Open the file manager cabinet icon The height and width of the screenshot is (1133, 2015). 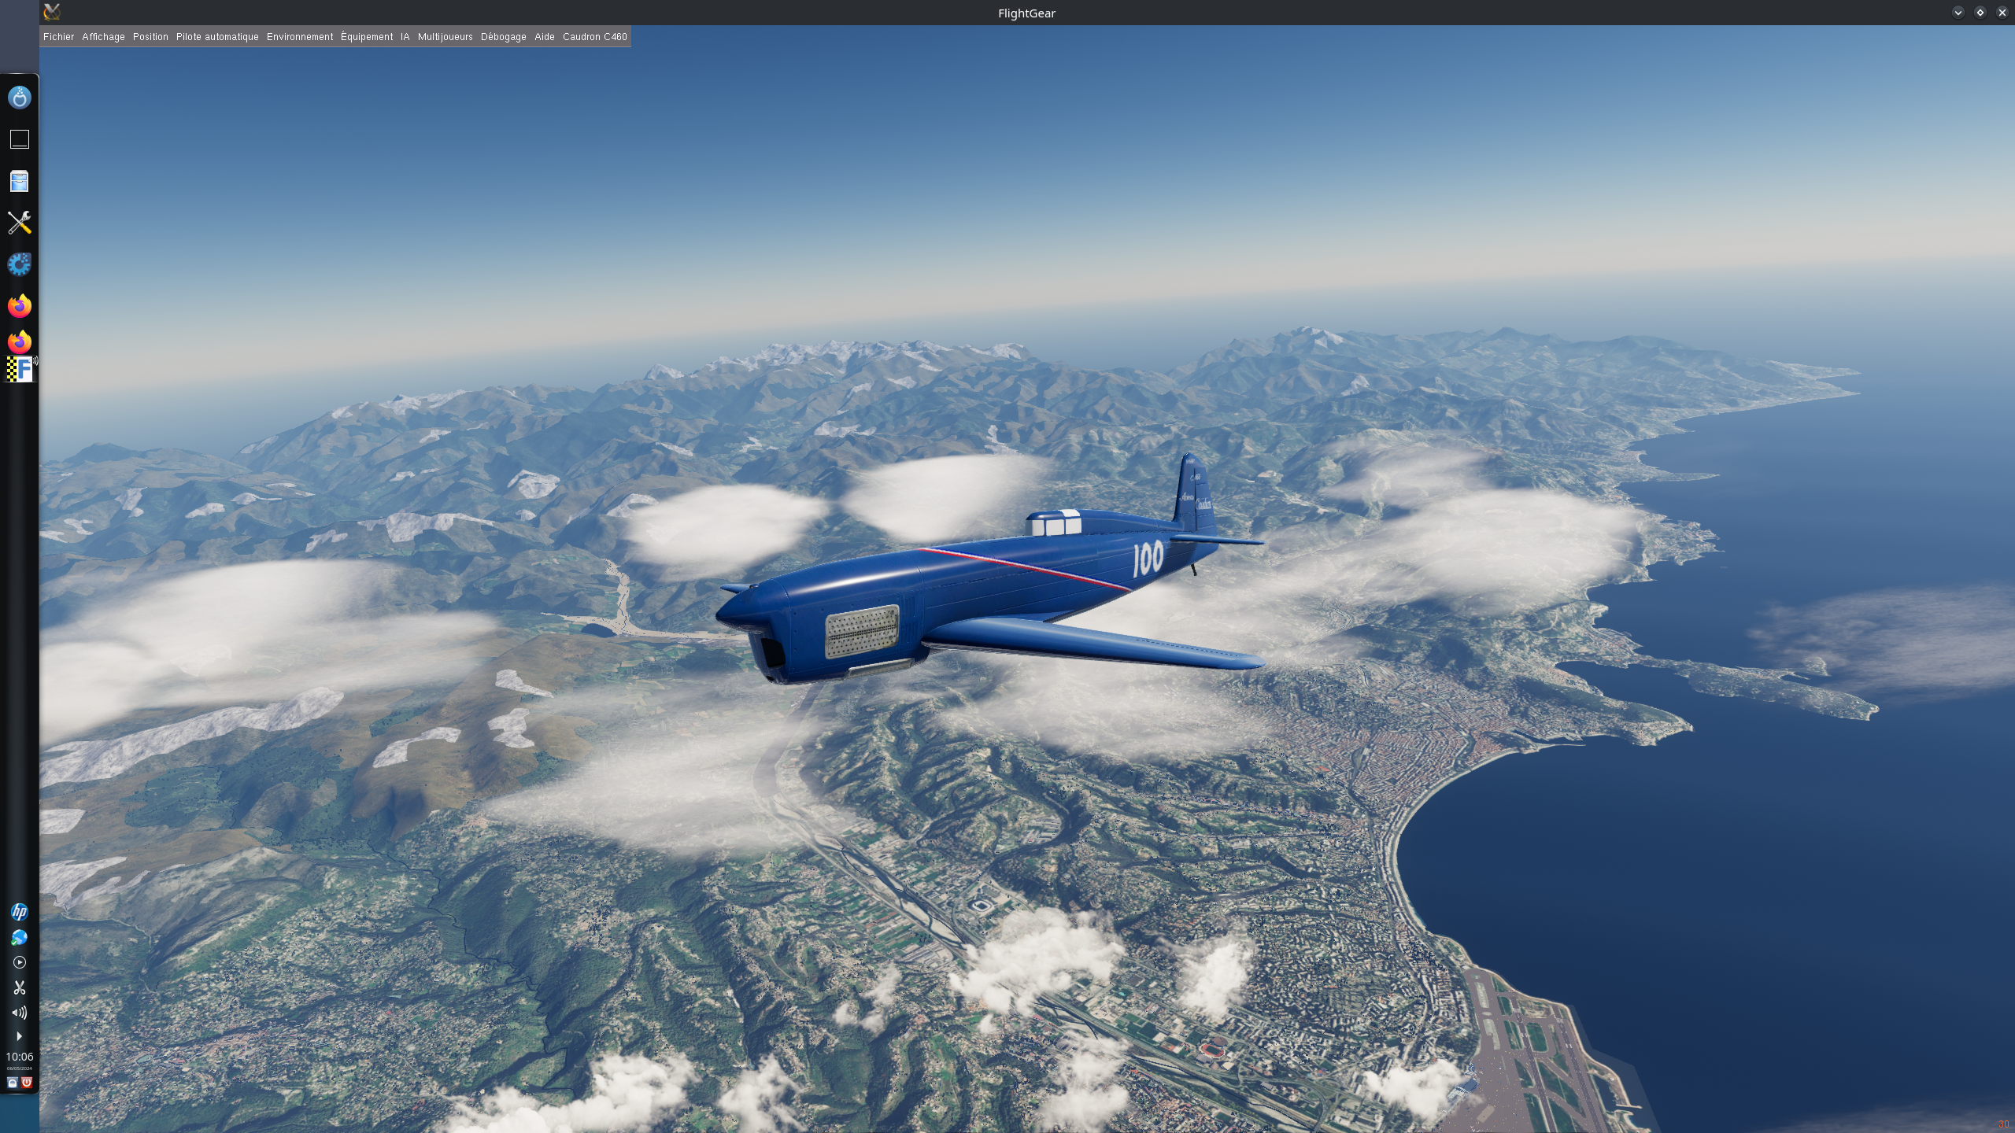20,182
